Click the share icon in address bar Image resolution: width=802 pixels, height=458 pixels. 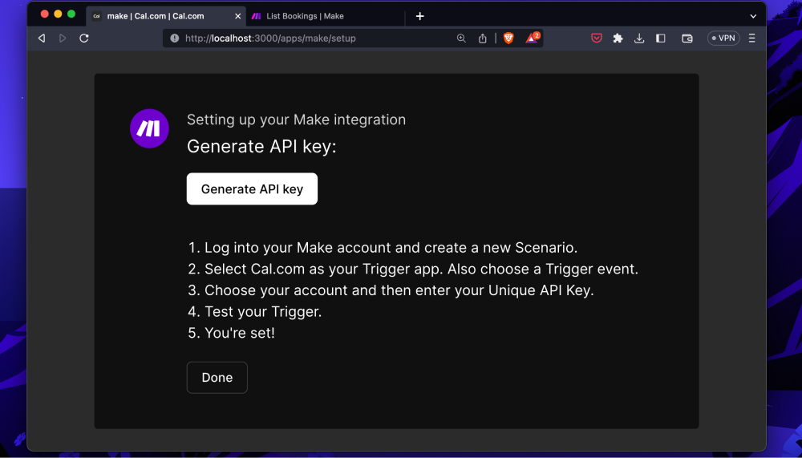point(483,38)
